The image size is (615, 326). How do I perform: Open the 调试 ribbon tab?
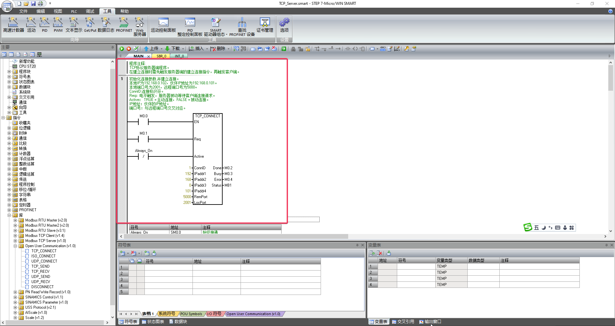(x=90, y=11)
